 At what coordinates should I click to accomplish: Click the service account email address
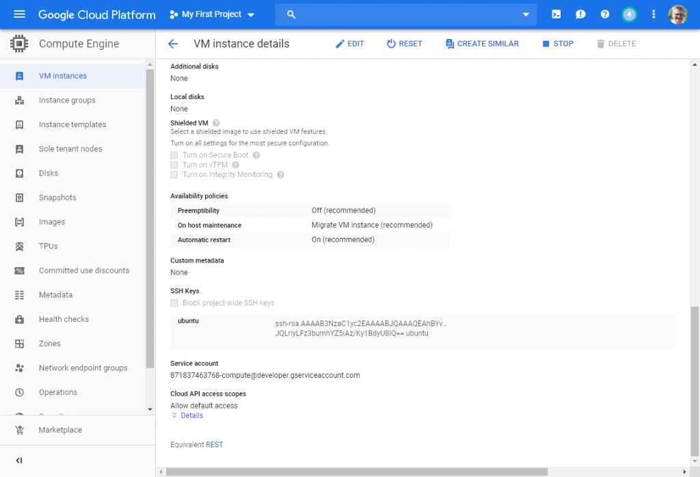point(265,375)
